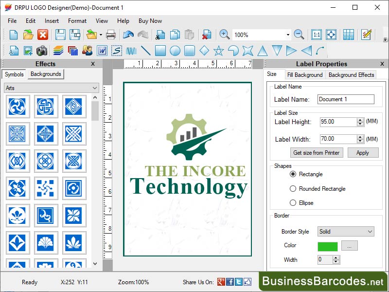Click the Apply button in Label Properties

pyautogui.click(x=363, y=152)
